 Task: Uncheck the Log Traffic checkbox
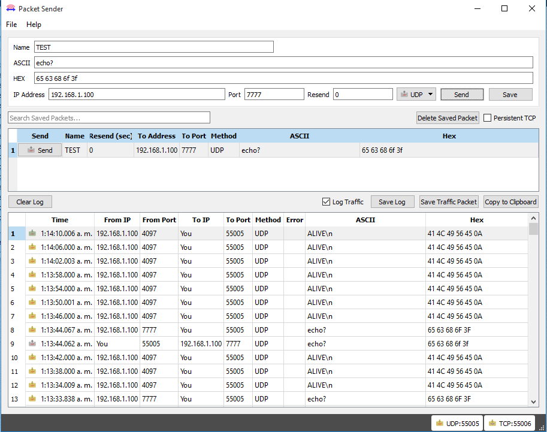click(326, 202)
